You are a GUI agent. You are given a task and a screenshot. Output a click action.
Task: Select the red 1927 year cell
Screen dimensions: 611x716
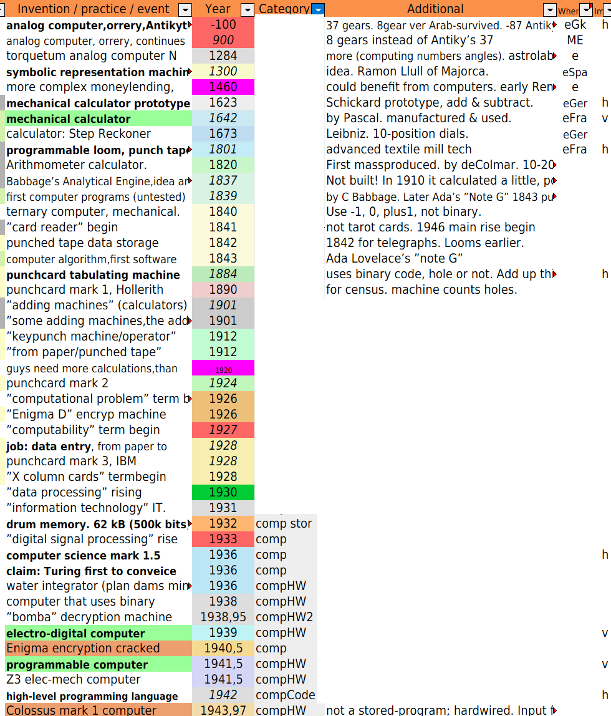pos(223,430)
